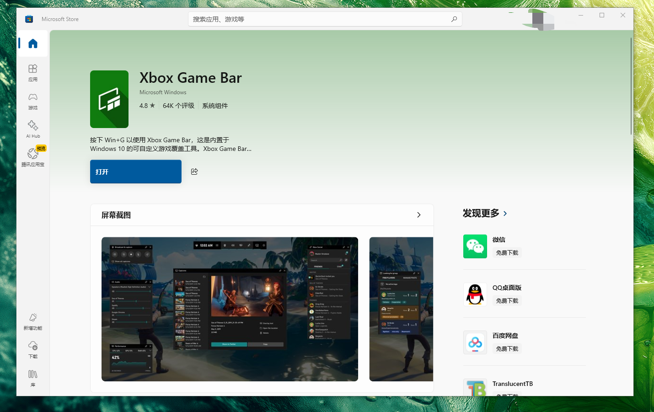The image size is (654, 412).
Task: Click the 百度网盘 app icon
Action: point(475,342)
